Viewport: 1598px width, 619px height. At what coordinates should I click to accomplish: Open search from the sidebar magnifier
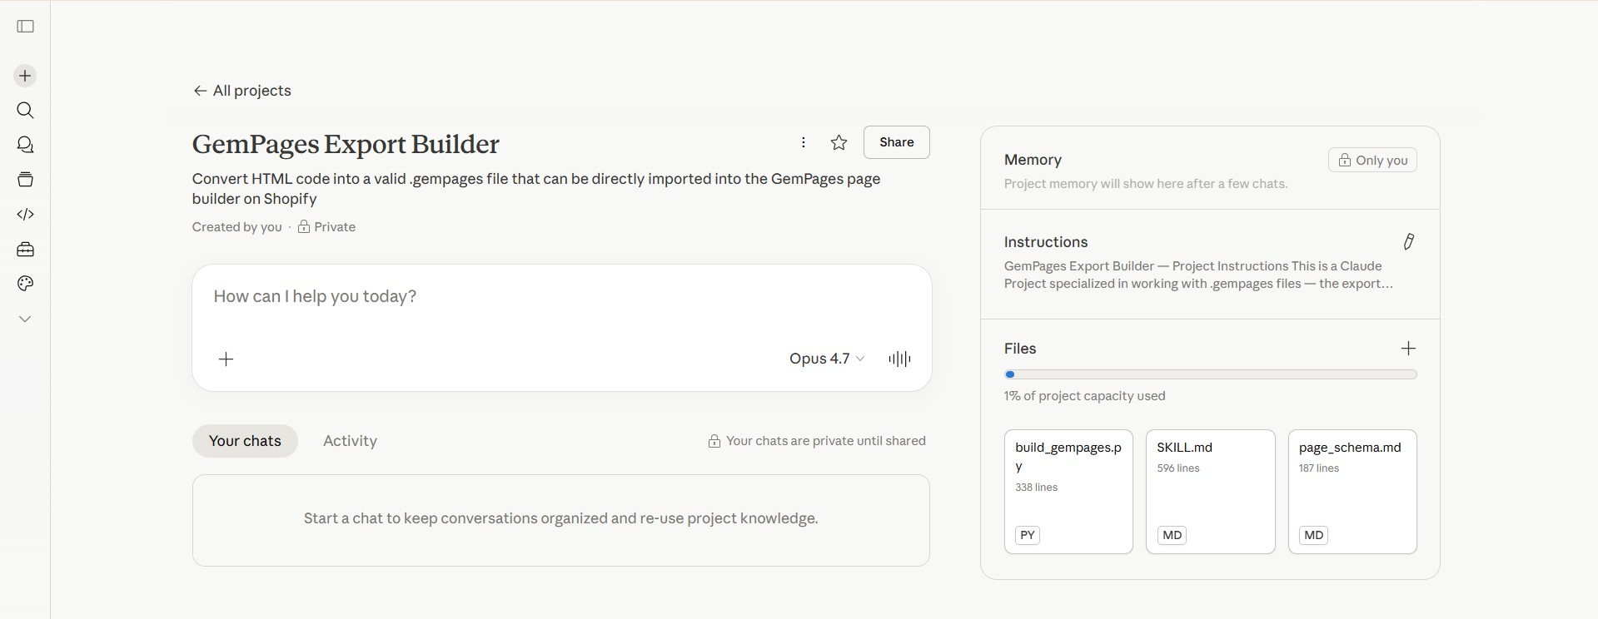26,111
